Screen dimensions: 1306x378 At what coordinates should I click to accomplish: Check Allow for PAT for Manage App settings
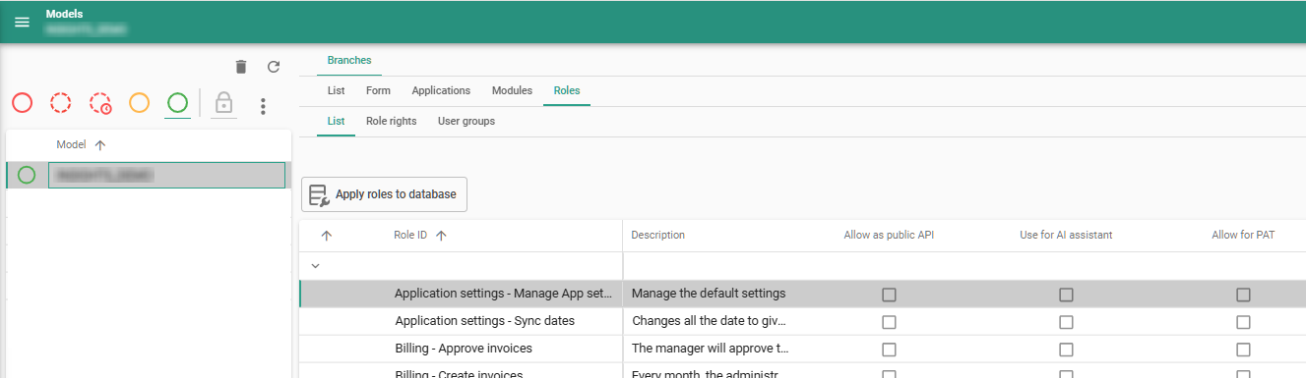click(1243, 295)
